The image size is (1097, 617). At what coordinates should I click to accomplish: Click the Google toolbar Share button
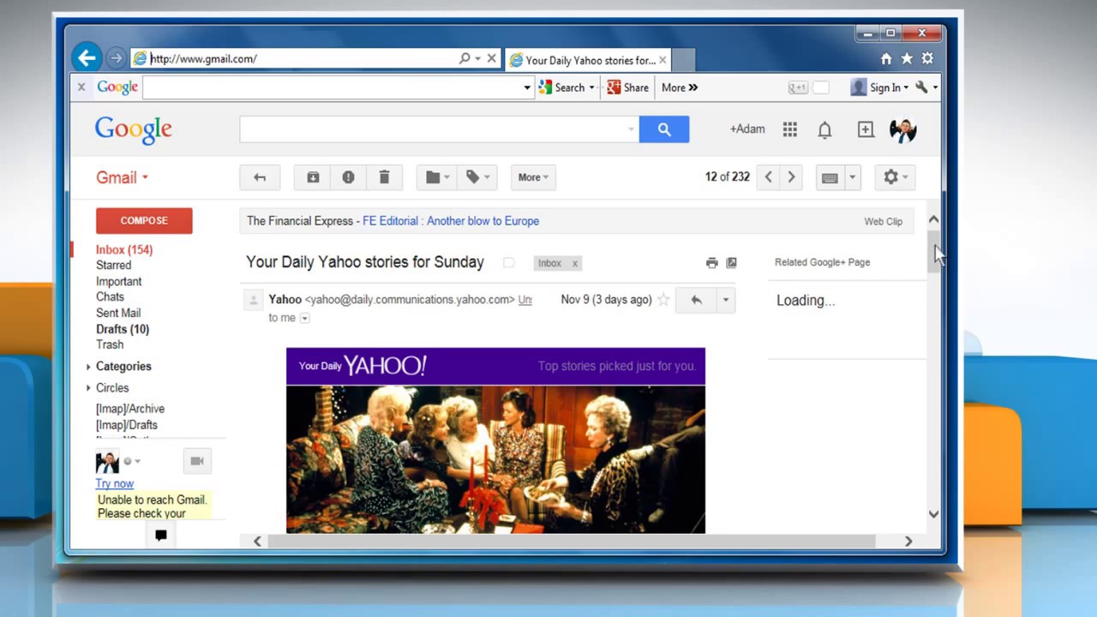coord(628,87)
